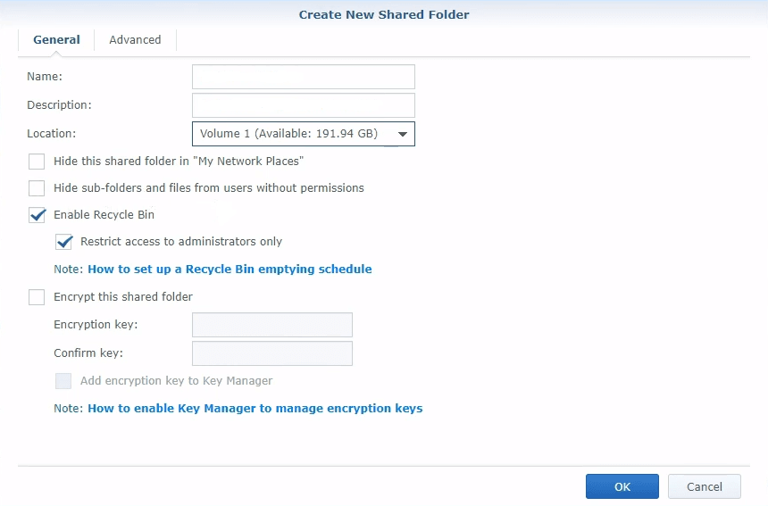Viewport: 768px width, 506px height.
Task: Click the Name input field
Action: pos(304,77)
